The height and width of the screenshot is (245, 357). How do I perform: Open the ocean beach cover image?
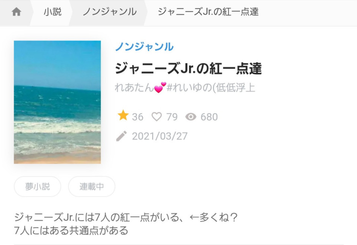pyautogui.click(x=57, y=102)
